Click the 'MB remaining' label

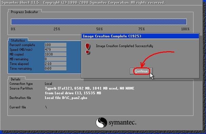pos(19,59)
